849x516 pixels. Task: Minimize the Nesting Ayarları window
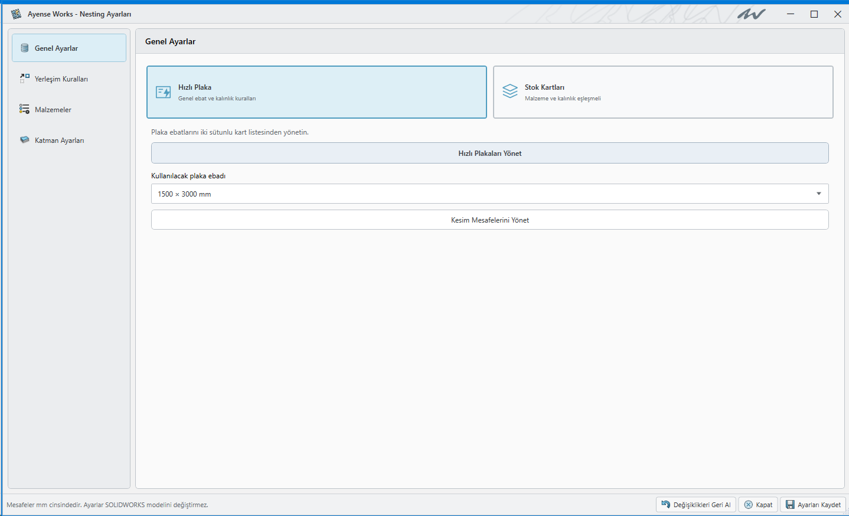pos(791,14)
